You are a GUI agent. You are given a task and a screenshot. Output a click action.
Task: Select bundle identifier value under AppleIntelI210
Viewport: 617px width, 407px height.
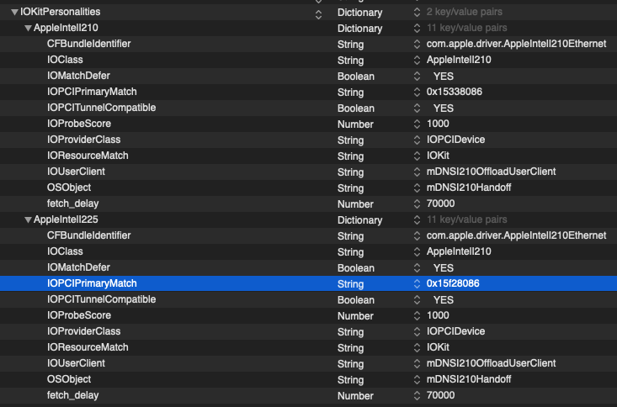point(516,44)
